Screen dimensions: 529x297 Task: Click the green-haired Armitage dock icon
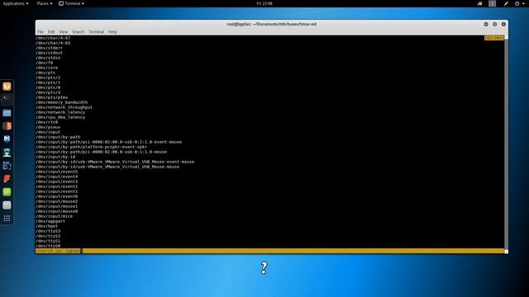click(7, 152)
